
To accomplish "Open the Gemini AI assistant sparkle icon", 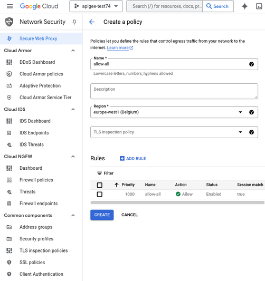I will (x=244, y=6).
